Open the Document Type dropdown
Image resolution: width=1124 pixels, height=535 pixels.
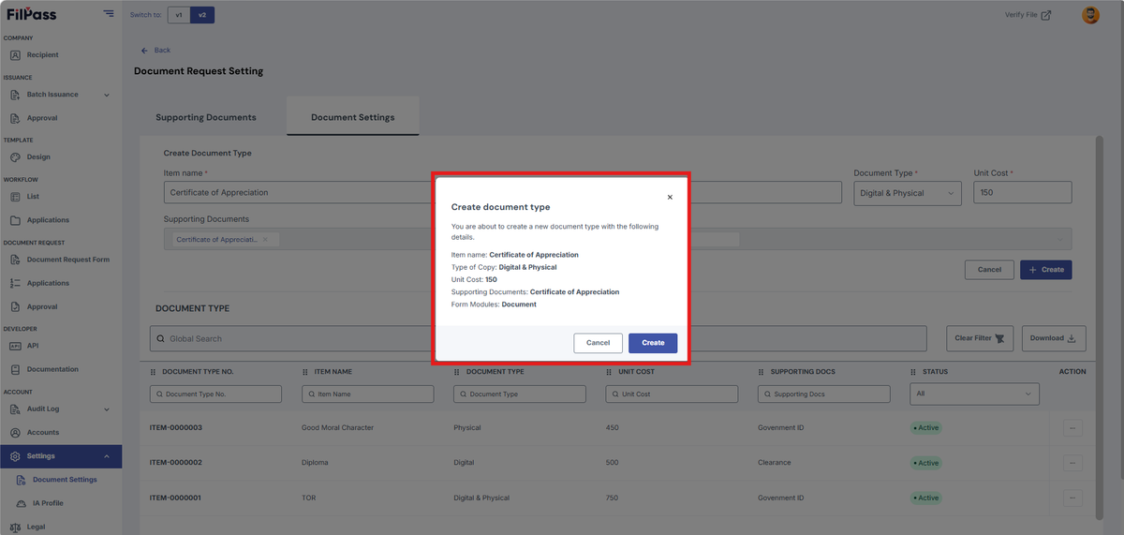pos(908,193)
